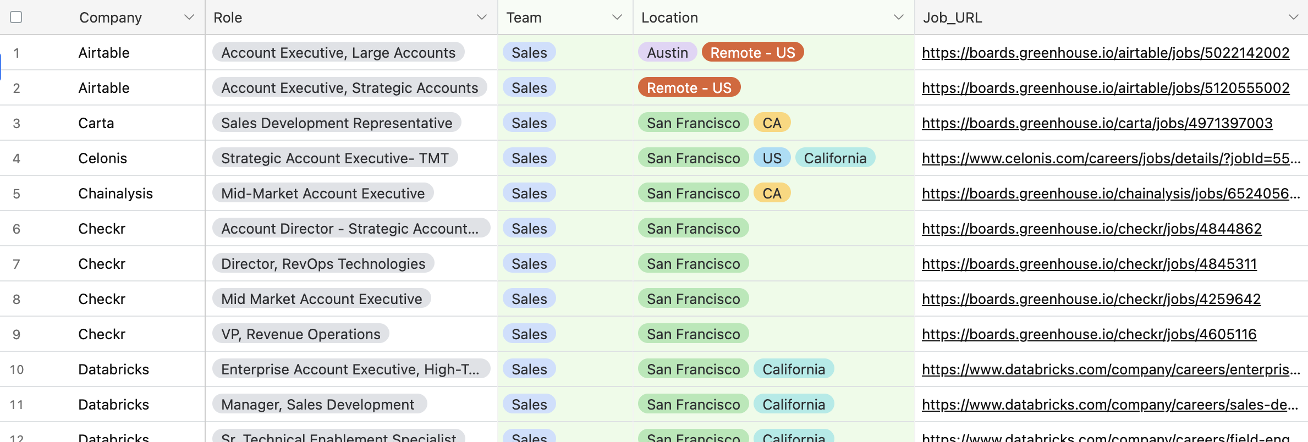Select the Location column header label

pos(669,18)
